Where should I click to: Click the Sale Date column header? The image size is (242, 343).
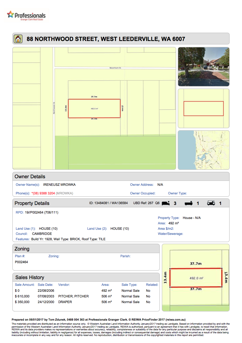45,285
